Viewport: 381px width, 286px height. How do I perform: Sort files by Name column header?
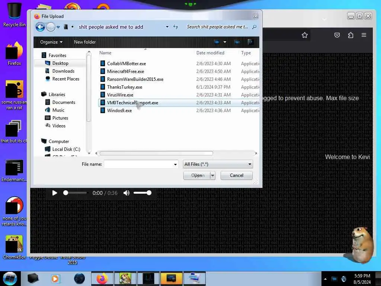[x=105, y=53]
